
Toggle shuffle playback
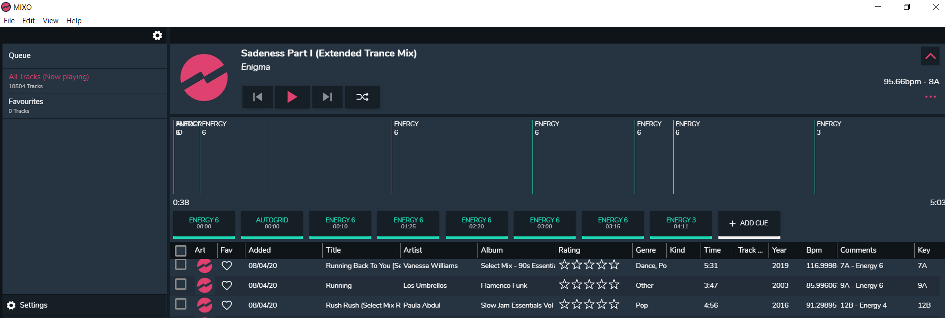362,97
